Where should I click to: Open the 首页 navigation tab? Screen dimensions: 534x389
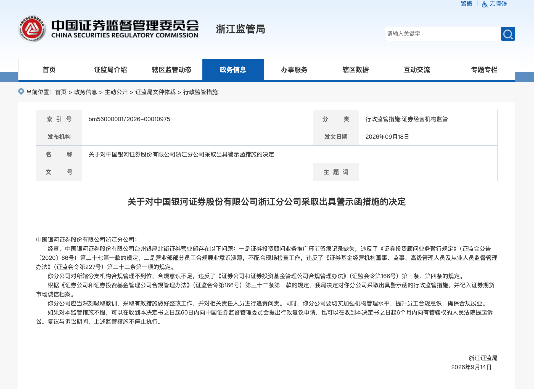click(x=49, y=70)
